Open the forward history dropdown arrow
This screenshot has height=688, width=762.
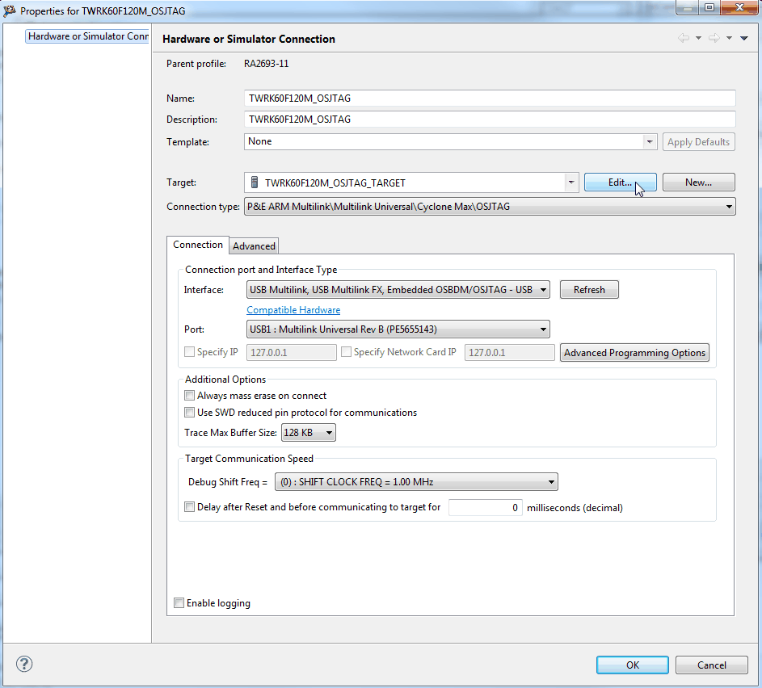click(729, 38)
